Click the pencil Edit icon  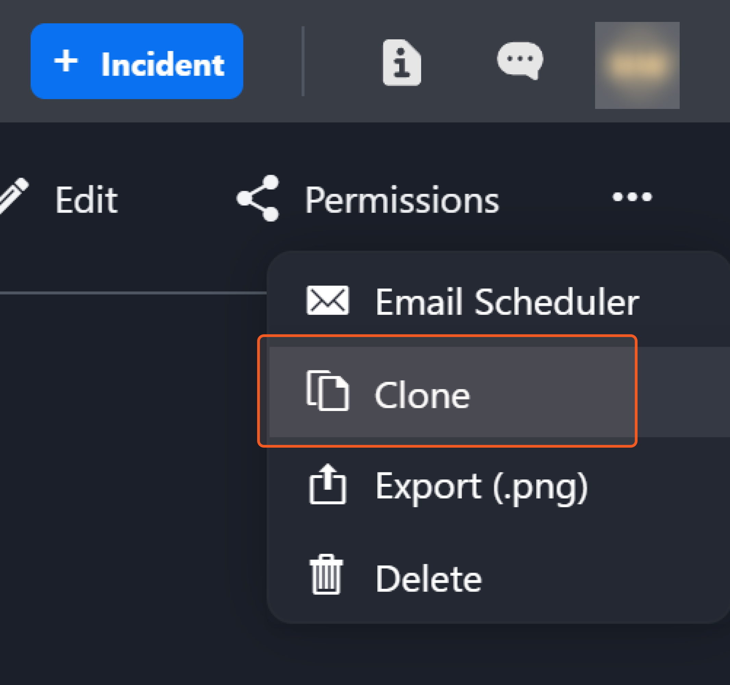click(x=14, y=196)
